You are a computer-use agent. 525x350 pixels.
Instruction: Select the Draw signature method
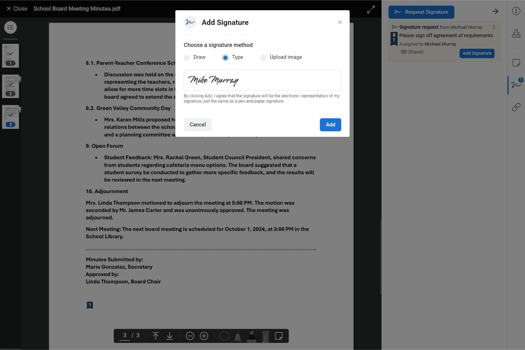tap(187, 58)
